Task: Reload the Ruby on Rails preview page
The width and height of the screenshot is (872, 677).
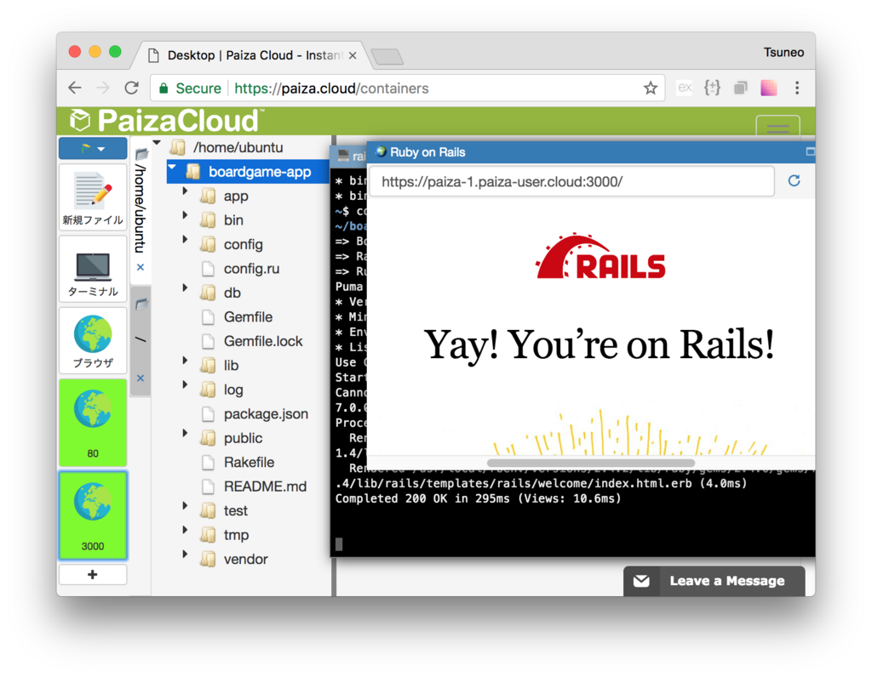Action: pos(795,180)
